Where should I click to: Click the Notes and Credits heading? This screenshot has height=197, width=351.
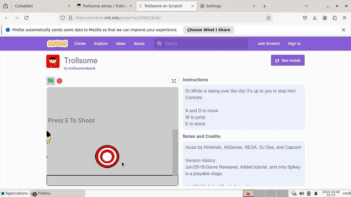[202, 136]
